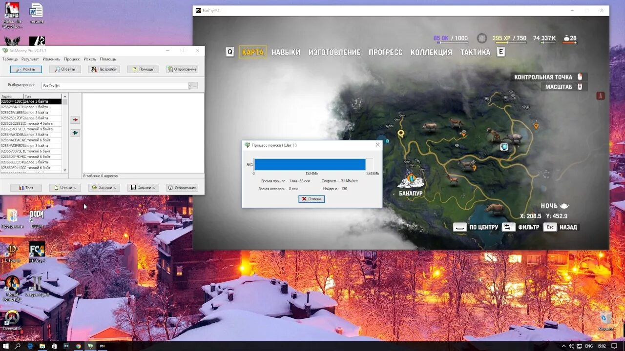Click the Отсеять filter button
This screenshot has height=351, width=625.
[65, 69]
